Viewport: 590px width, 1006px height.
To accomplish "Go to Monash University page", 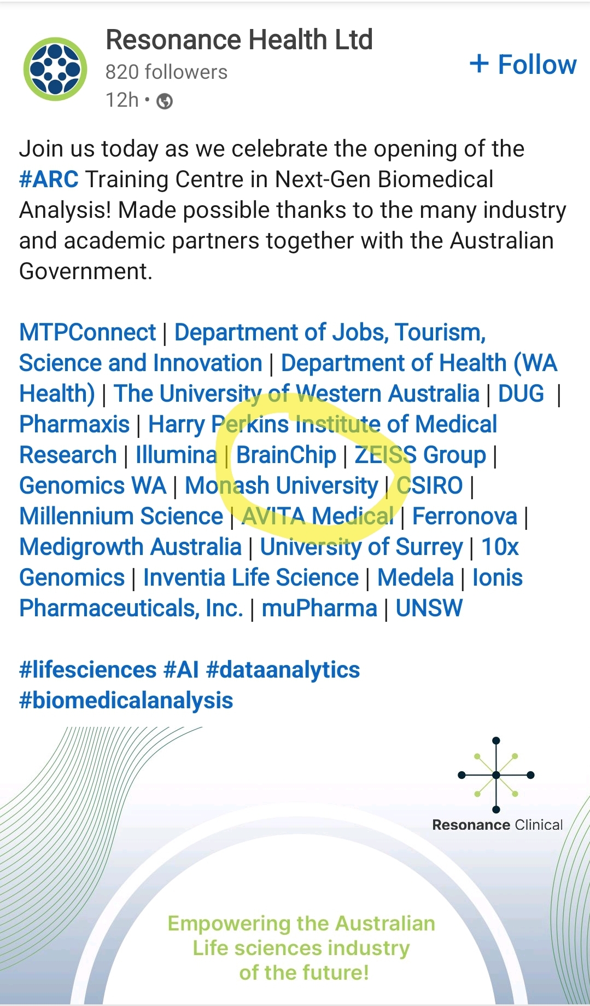I will (x=281, y=486).
